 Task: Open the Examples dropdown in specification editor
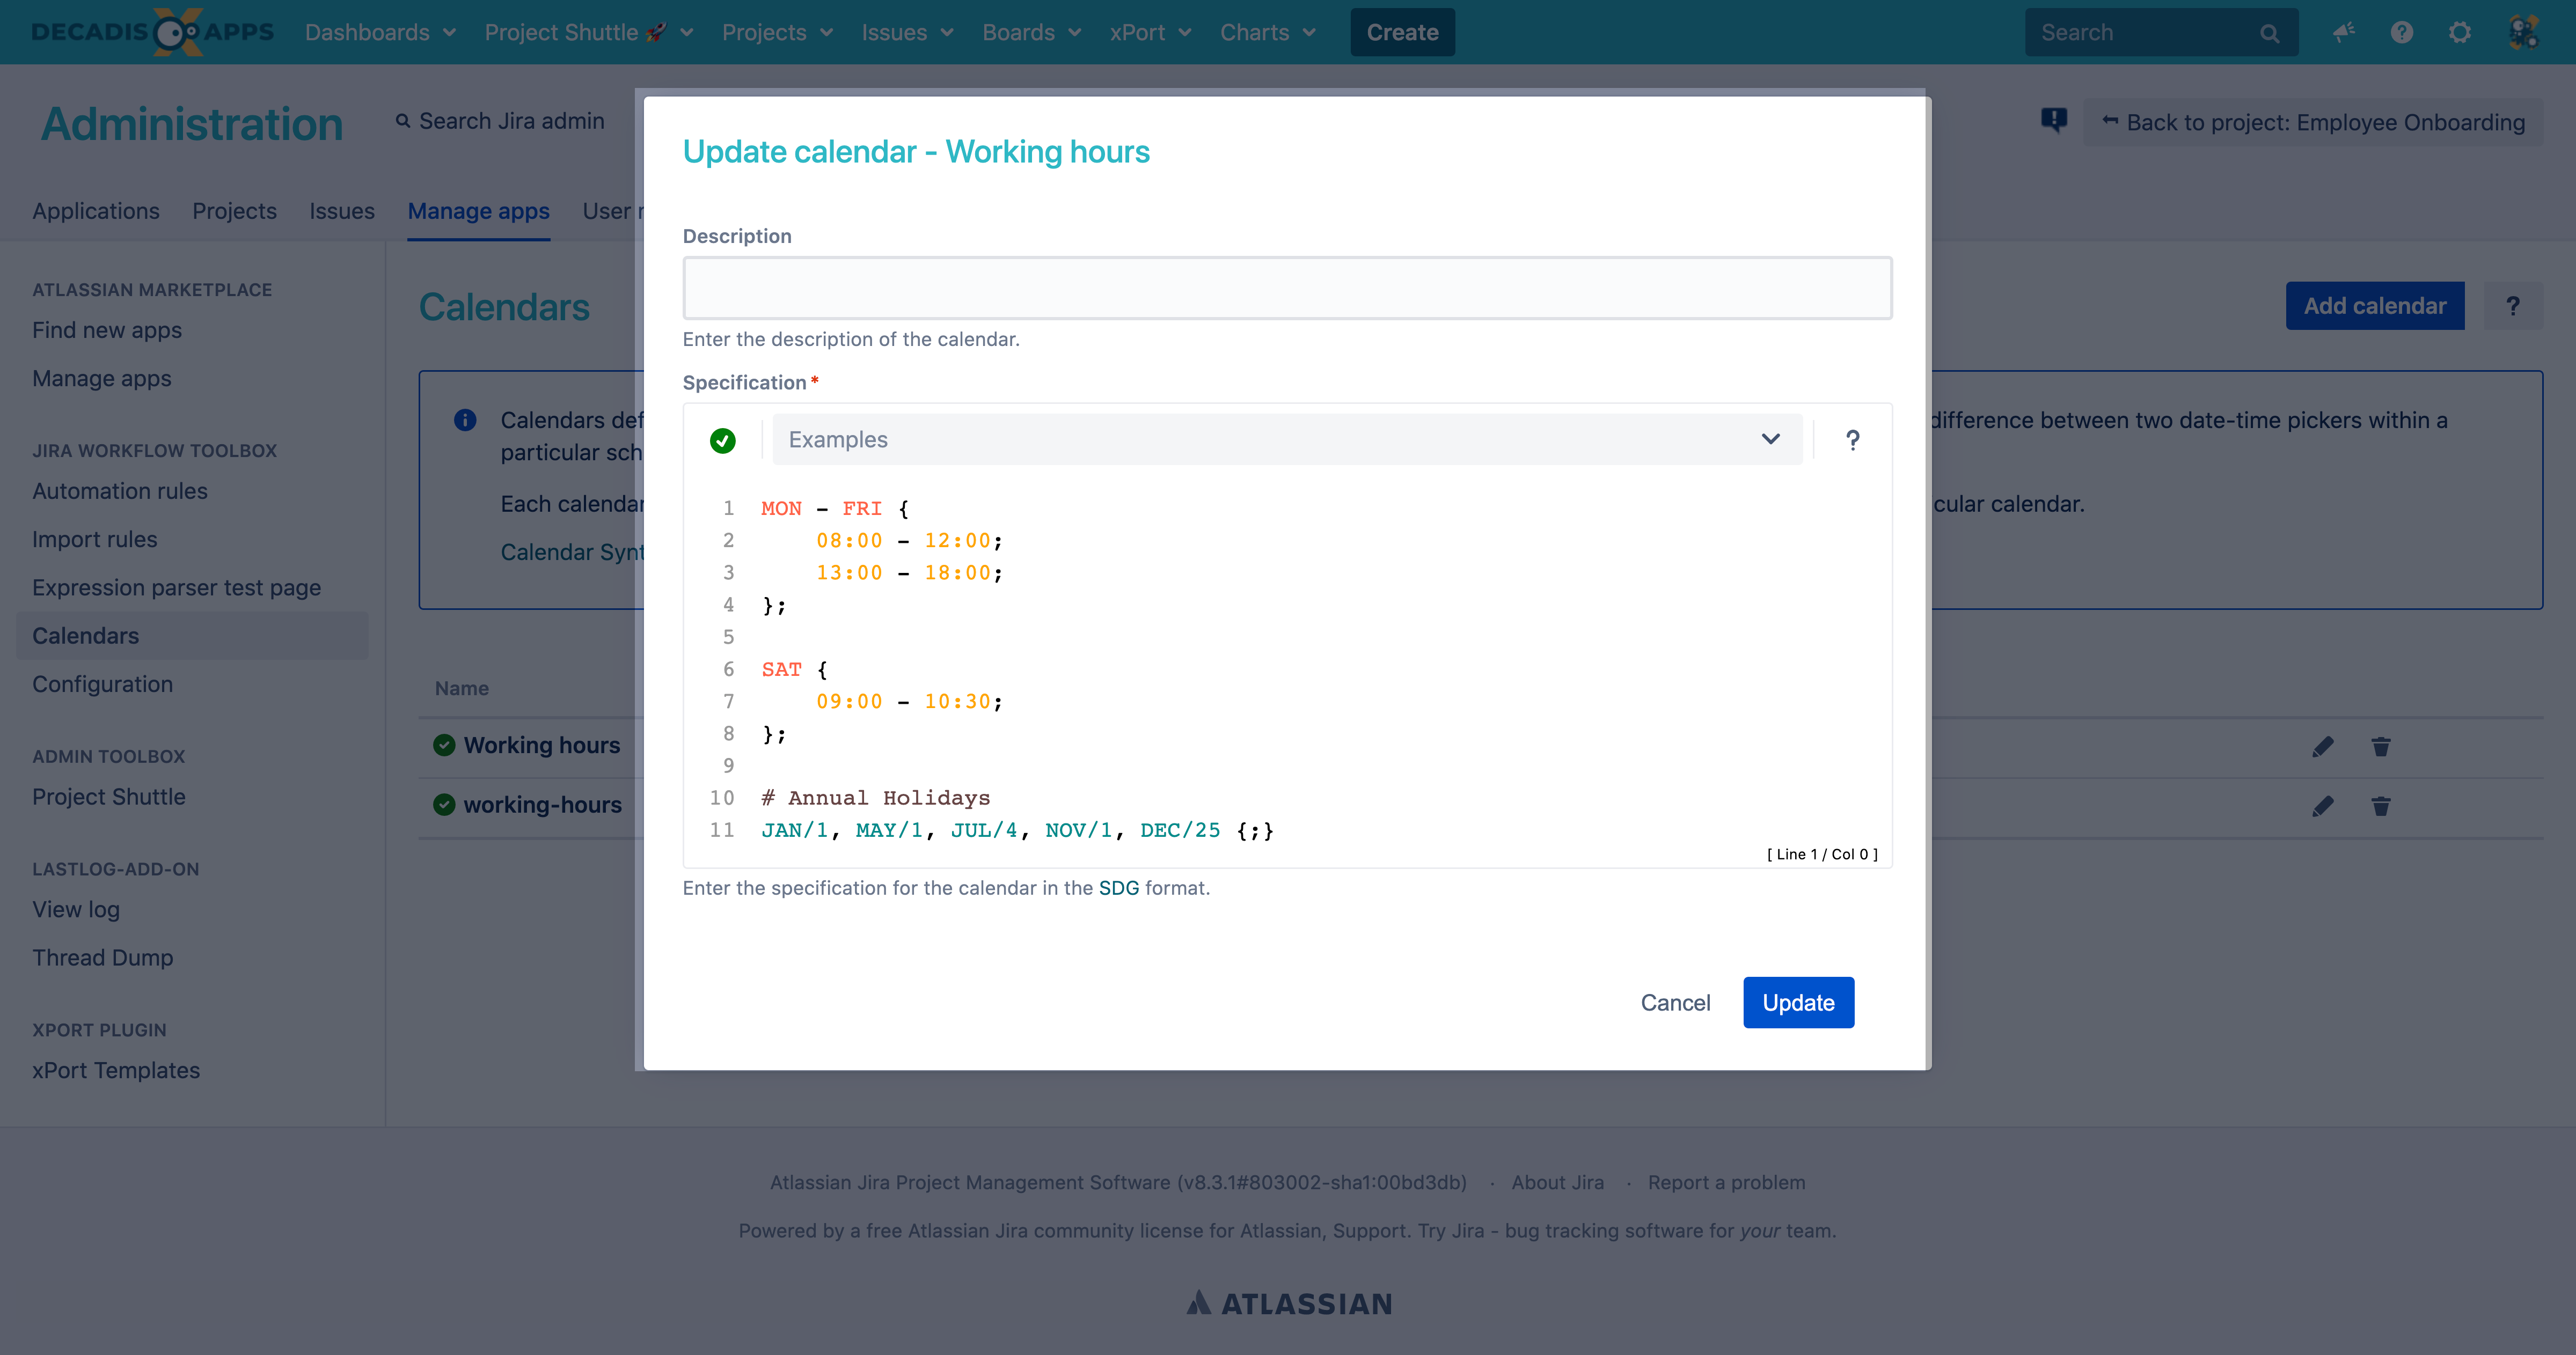[1287, 440]
